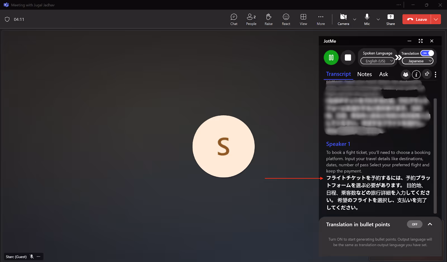Open the JotMe info icon
This screenshot has width=447, height=262.
tap(416, 74)
